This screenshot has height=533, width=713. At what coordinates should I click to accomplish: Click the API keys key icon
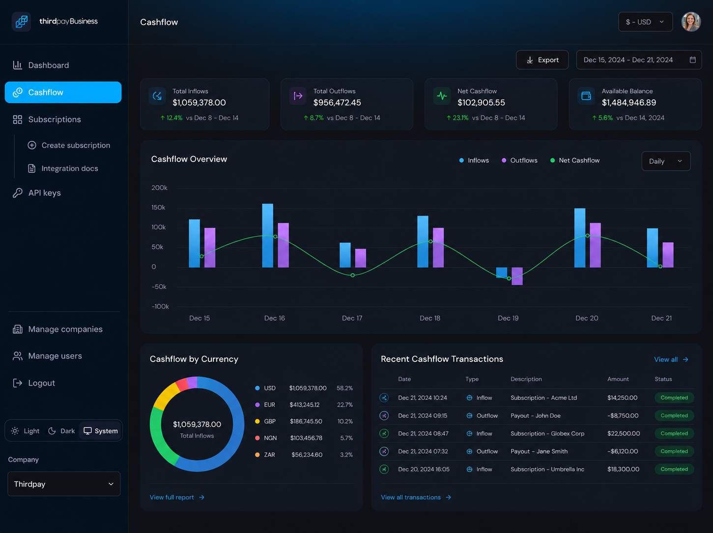click(x=18, y=193)
